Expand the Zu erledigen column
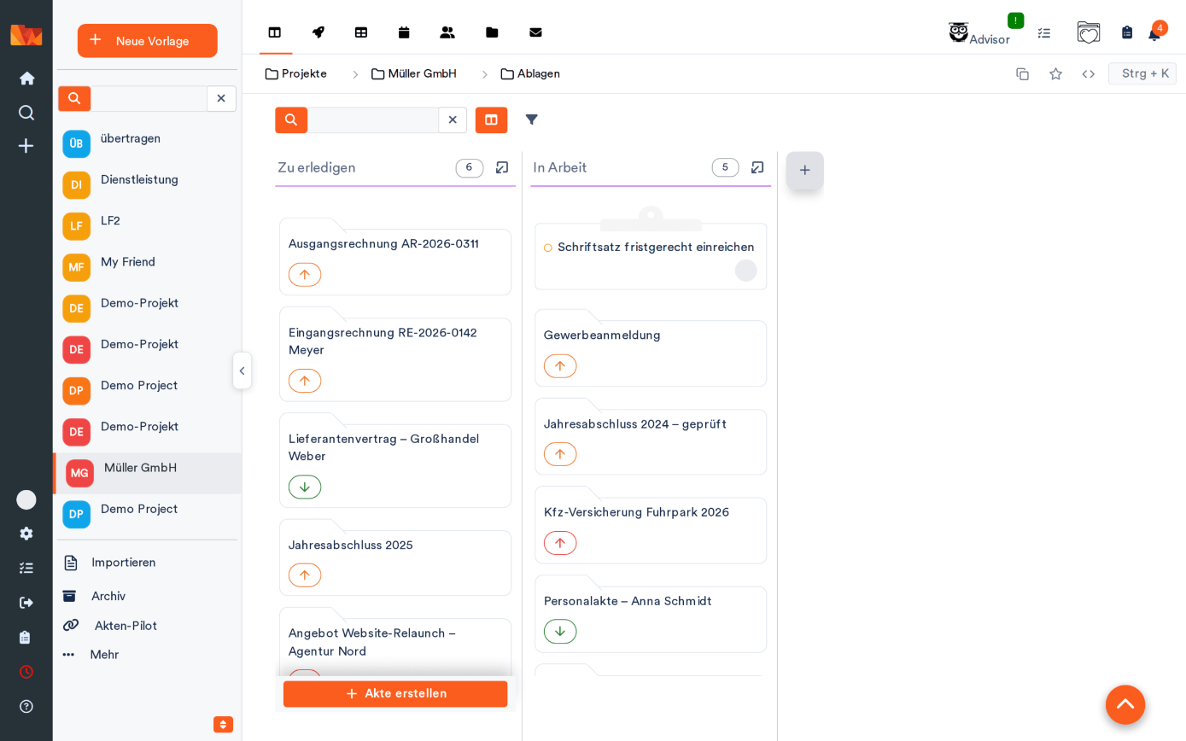Image resolution: width=1186 pixels, height=741 pixels. tap(502, 167)
